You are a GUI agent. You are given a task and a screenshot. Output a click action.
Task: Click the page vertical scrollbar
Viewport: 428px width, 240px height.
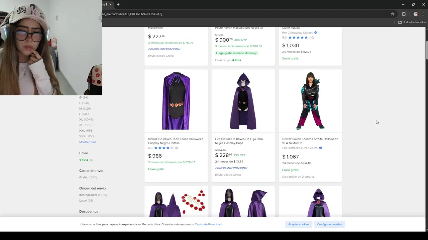tap(426, 50)
